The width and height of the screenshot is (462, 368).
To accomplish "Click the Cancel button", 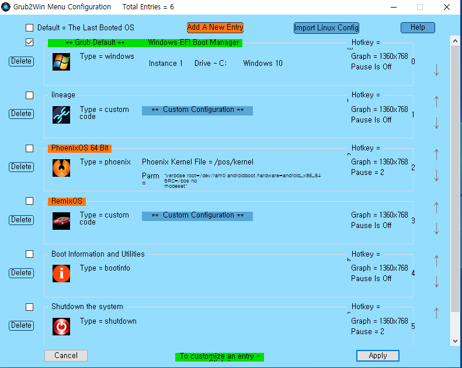I will pyautogui.click(x=66, y=356).
